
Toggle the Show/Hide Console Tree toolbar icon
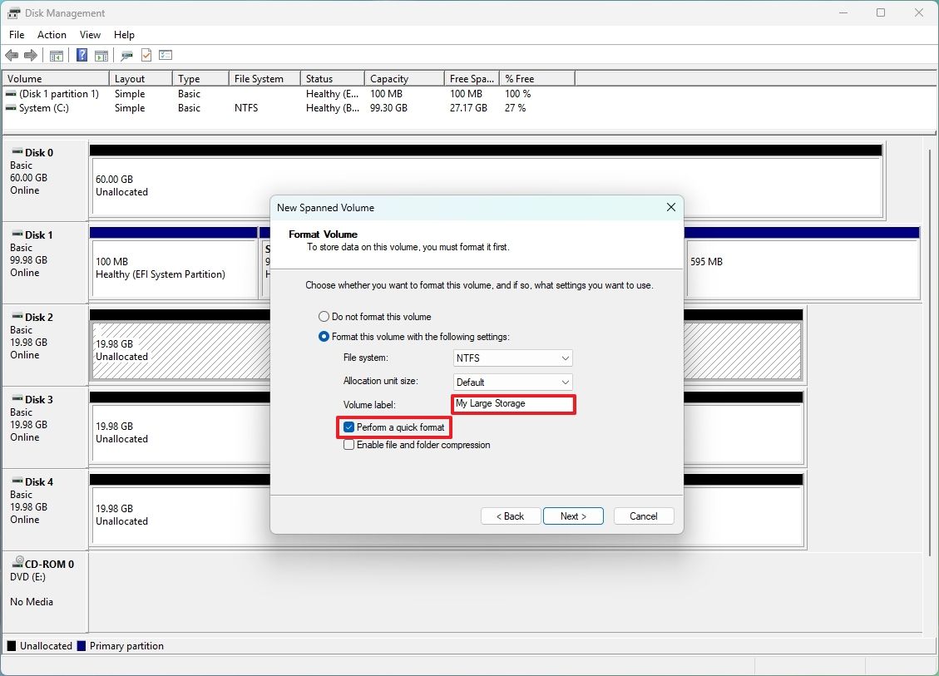coord(56,55)
